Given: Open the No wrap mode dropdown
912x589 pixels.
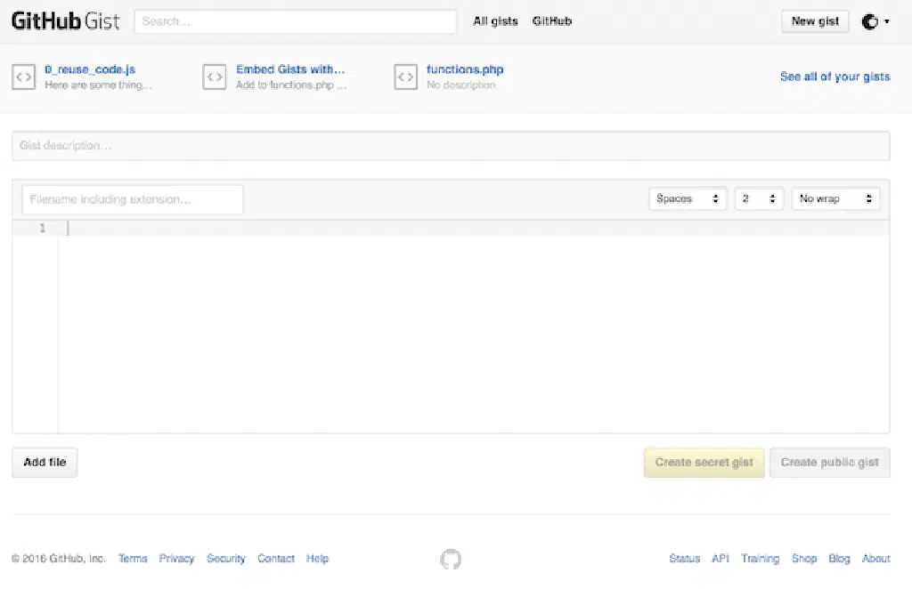Looking at the screenshot, I should point(835,199).
